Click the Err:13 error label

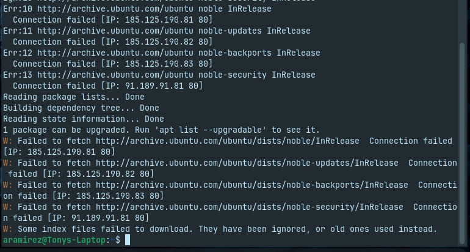[18, 75]
